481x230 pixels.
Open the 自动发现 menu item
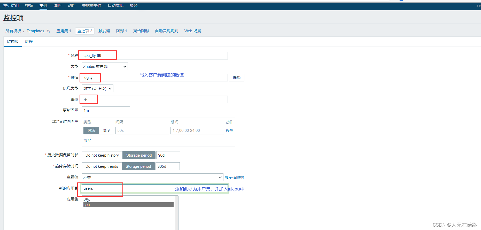coord(116,5)
